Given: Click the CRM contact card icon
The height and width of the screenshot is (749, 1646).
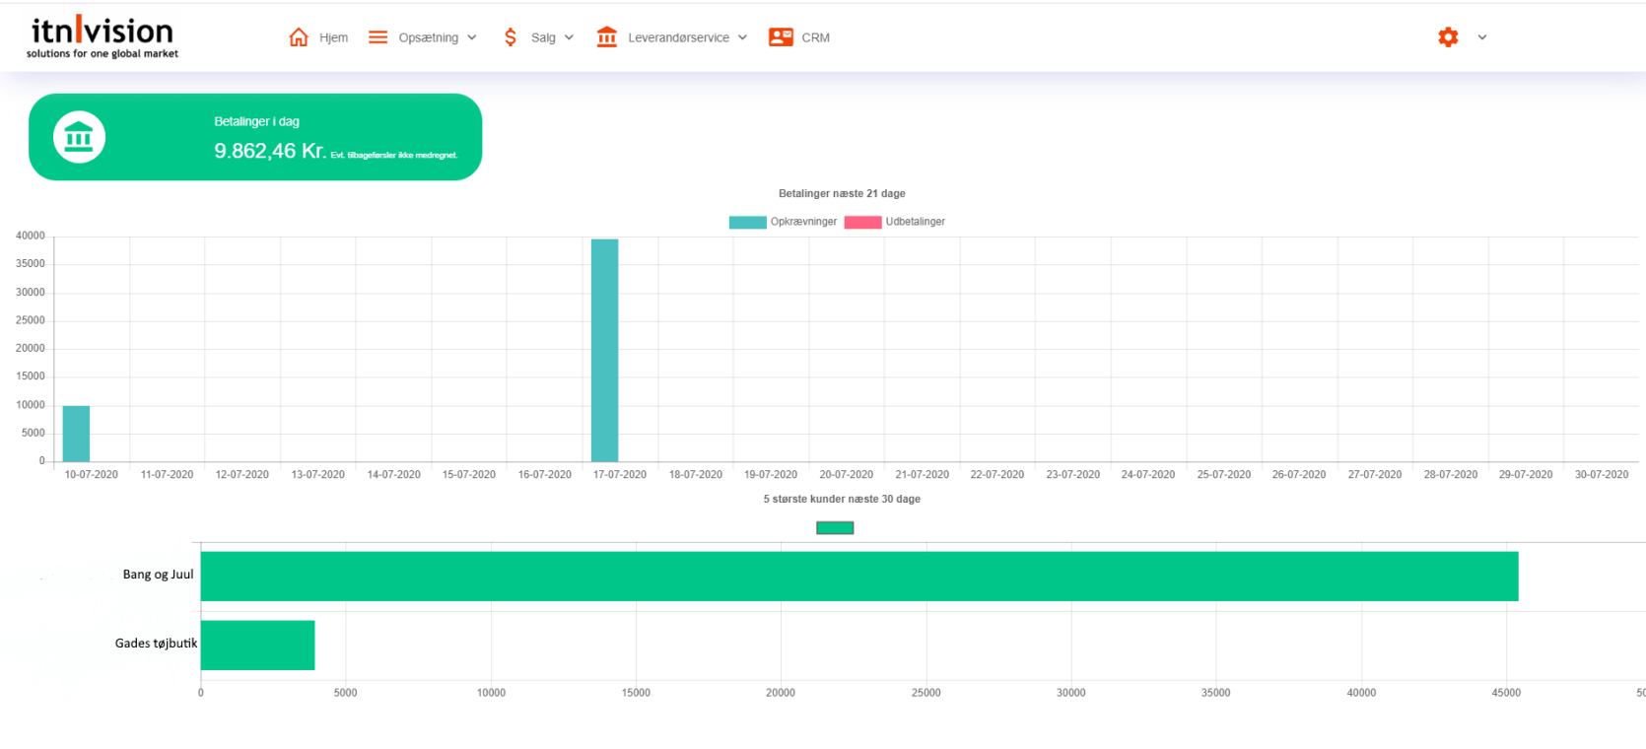Looking at the screenshot, I should (x=781, y=37).
